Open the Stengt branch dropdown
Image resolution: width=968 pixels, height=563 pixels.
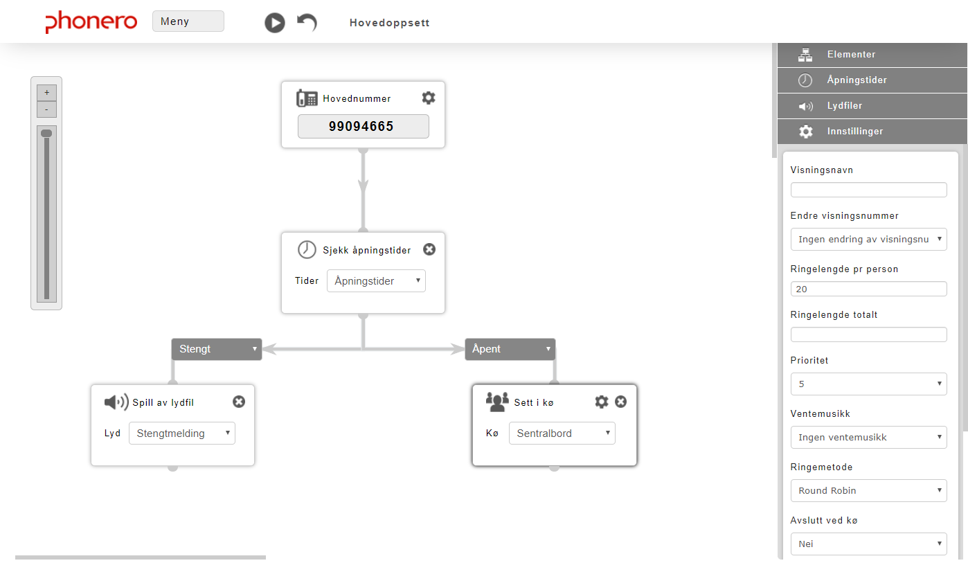point(217,349)
